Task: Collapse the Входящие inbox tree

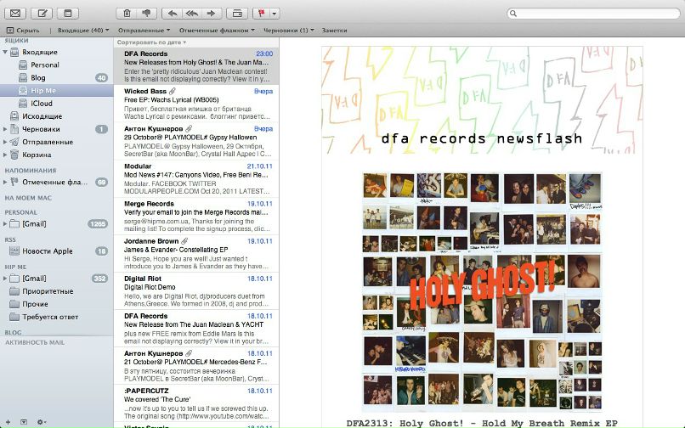Action: [5, 53]
